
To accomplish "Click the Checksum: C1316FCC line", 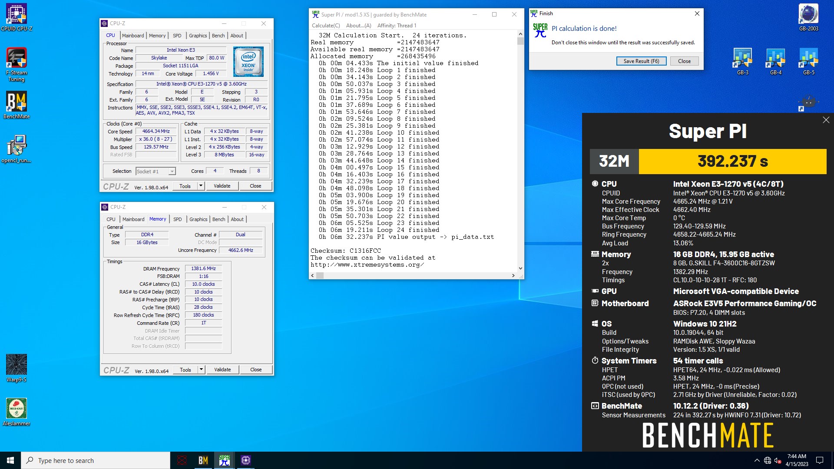I will (x=346, y=251).
